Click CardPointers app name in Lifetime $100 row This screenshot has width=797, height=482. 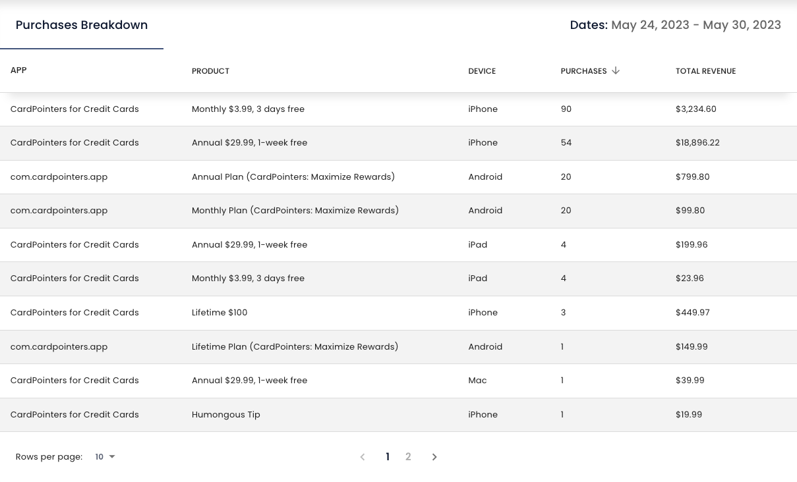(x=74, y=313)
